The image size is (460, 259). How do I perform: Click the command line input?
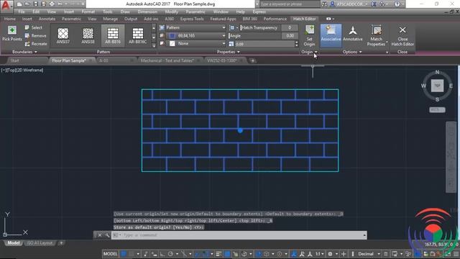click(x=239, y=235)
